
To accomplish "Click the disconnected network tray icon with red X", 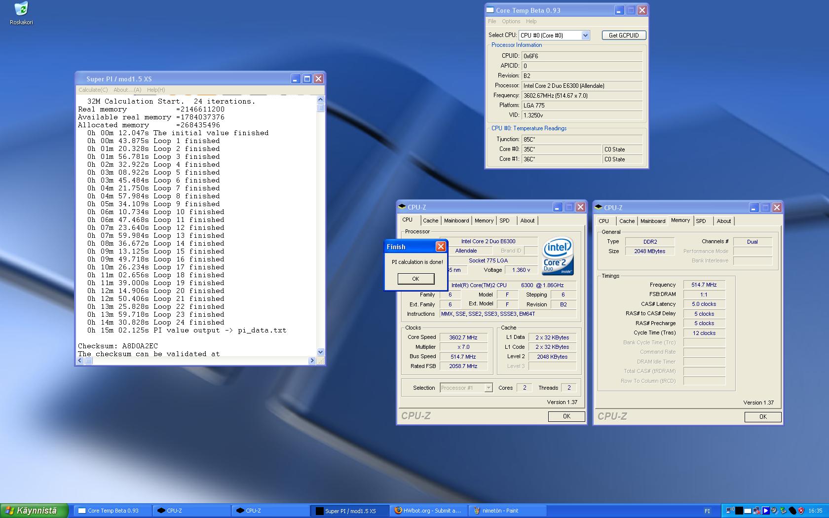I will (x=757, y=511).
